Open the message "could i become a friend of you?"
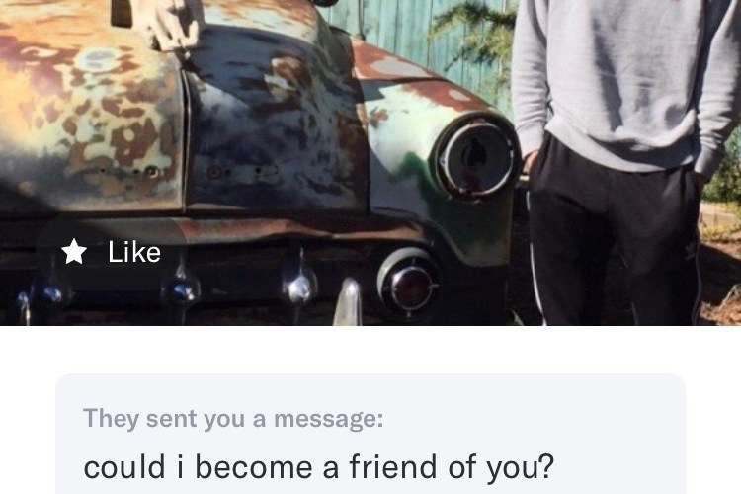This screenshot has width=741, height=494. (x=318, y=467)
